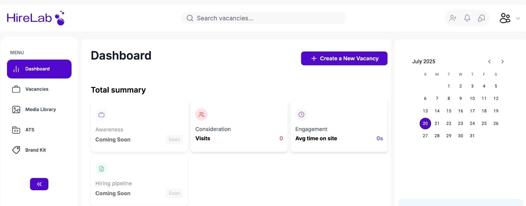Navigate to ATS menu item
Image resolution: width=526 pixels, height=206 pixels.
(x=30, y=130)
